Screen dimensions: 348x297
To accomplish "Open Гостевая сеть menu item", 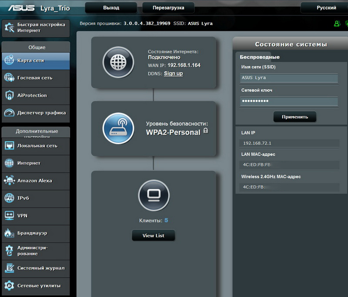I will [35, 78].
